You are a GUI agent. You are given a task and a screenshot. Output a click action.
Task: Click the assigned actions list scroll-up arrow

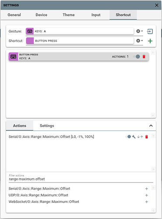(x=153, y=136)
